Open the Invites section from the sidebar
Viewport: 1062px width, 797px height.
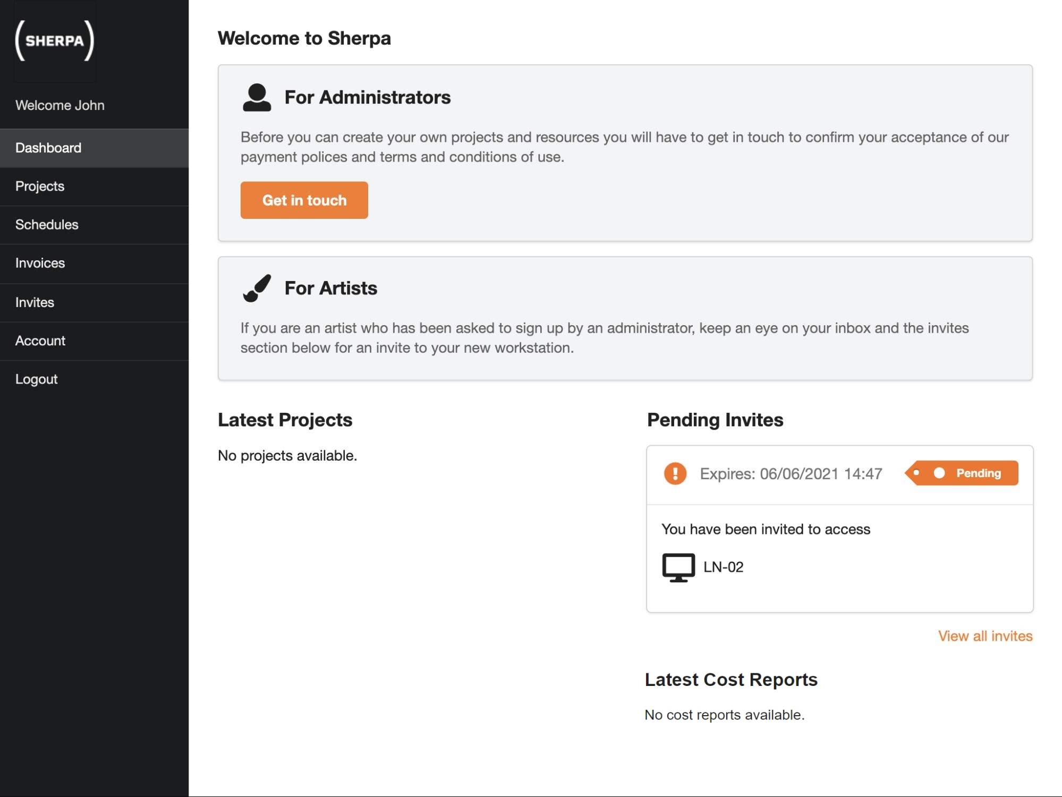click(35, 302)
